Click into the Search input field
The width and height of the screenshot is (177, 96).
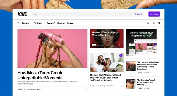pyautogui.click(x=82, y=14)
